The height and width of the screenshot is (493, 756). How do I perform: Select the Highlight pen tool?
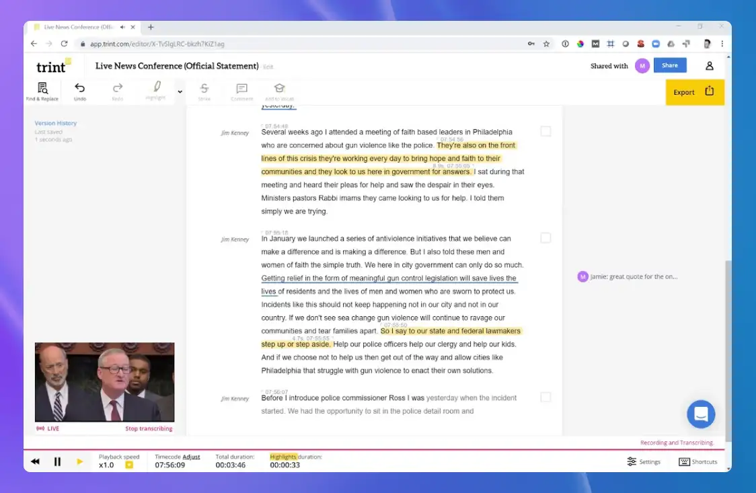point(156,91)
